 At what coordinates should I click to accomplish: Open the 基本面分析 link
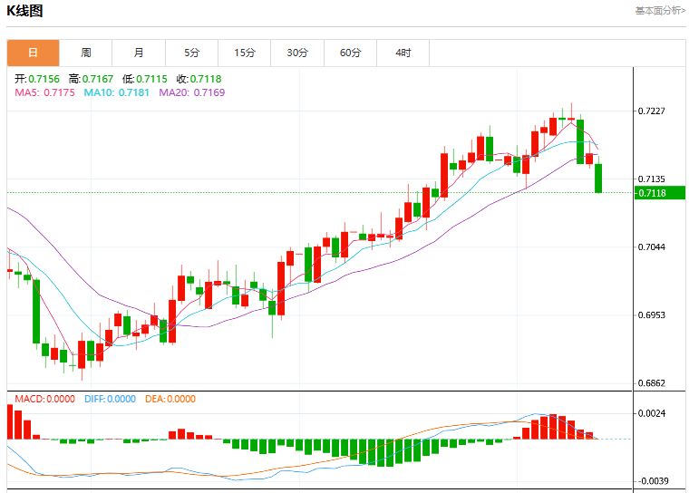click(x=660, y=11)
